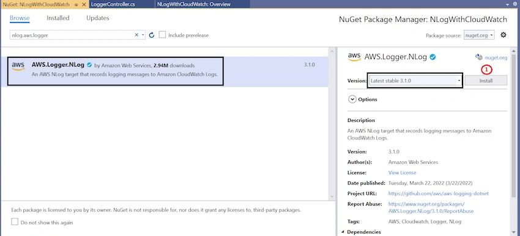
Task: Click the 3.1.0 version in result row
Action: tap(309, 65)
